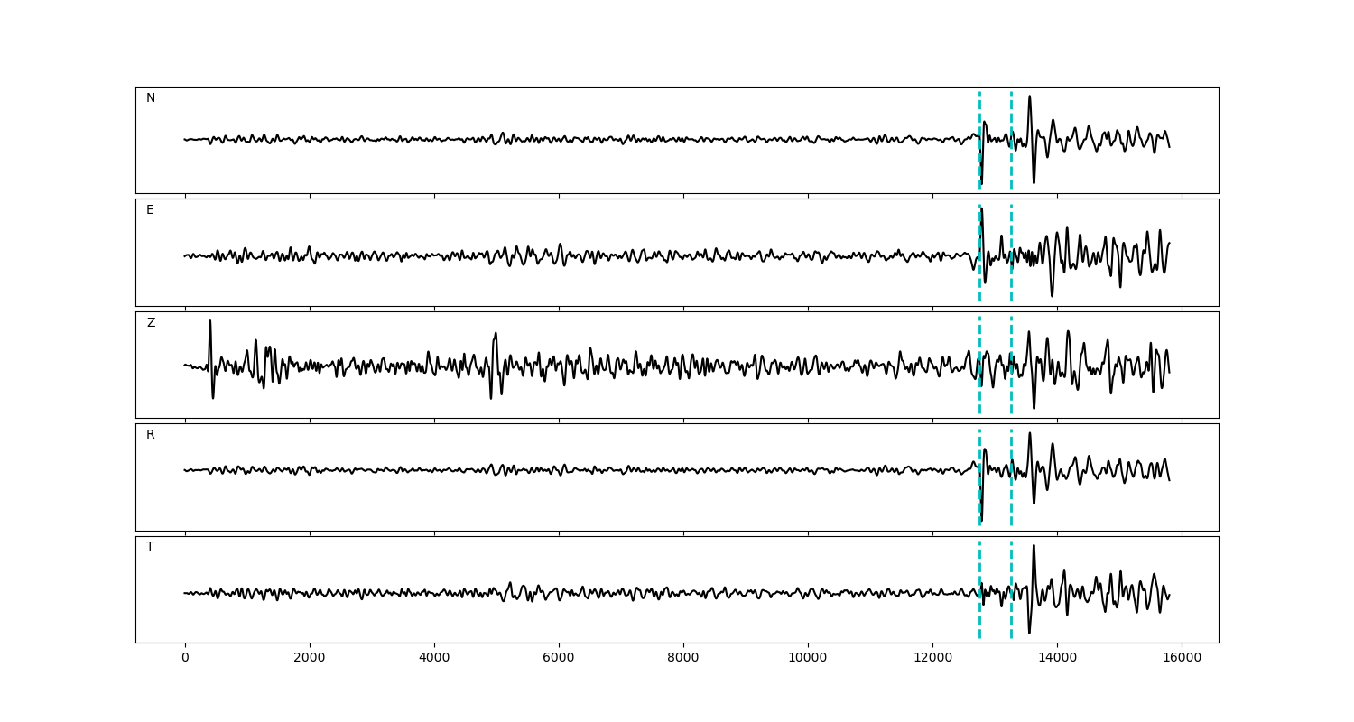Select the 10000 x-axis tick label
1354x722 pixels.
(808, 658)
